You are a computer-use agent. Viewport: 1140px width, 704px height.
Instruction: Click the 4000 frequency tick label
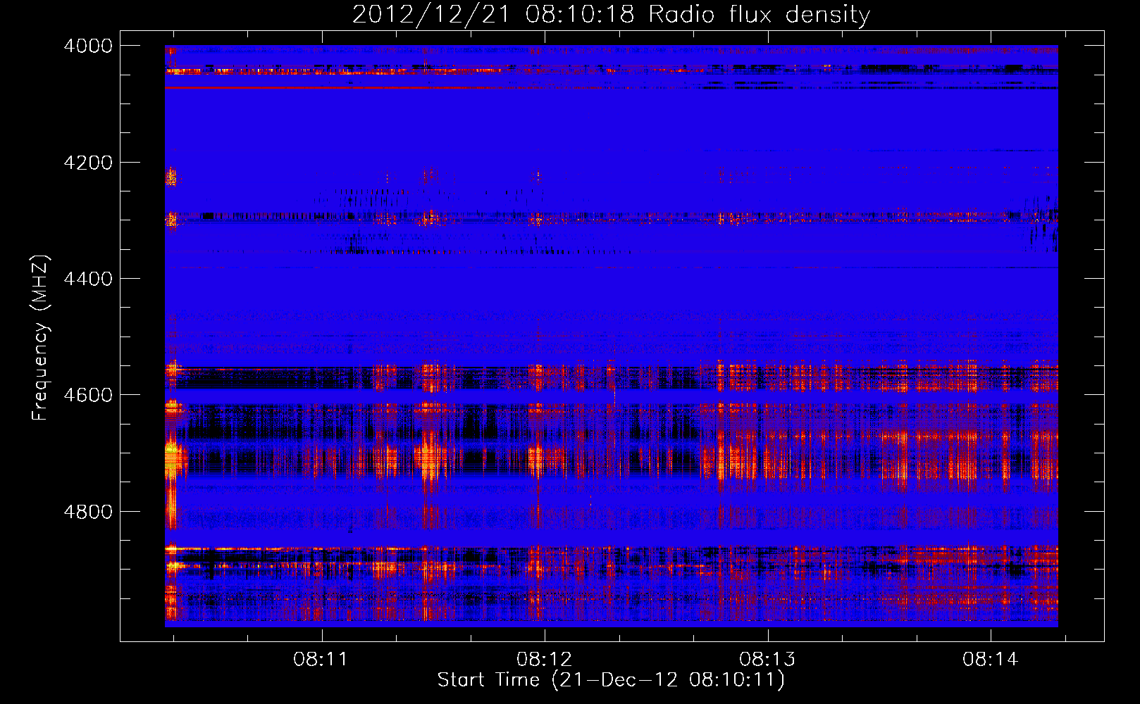click(88, 46)
